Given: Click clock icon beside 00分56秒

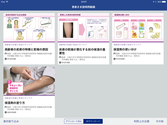Looking at the screenshot, I should click(6, 112).
